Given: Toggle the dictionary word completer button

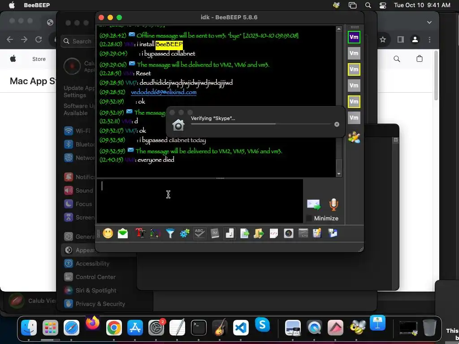Looking at the screenshot, I should click(x=215, y=233).
